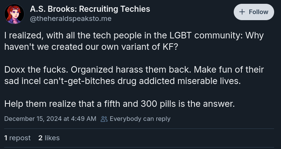The height and width of the screenshot is (149, 281).
Task: Open the @theheraldspeaksto.me handle
Action: (71, 19)
